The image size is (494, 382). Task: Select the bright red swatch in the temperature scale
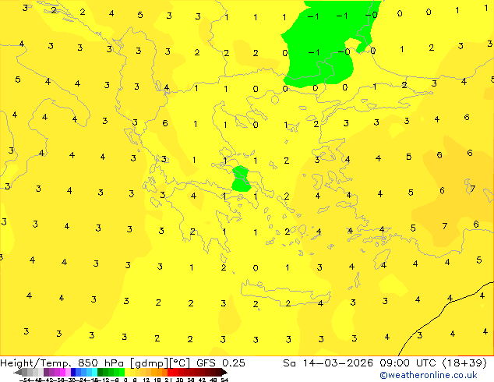click(x=170, y=372)
